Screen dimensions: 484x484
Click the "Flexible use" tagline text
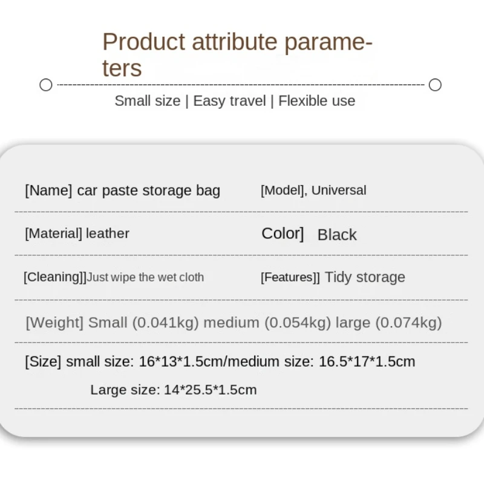tap(317, 101)
